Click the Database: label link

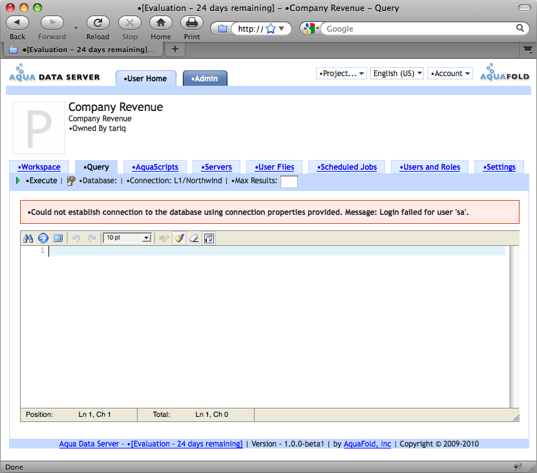point(98,181)
